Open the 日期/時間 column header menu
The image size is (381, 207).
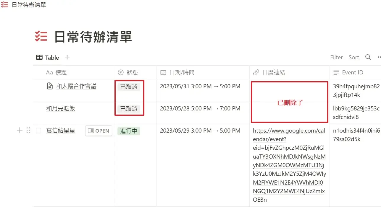click(x=203, y=72)
